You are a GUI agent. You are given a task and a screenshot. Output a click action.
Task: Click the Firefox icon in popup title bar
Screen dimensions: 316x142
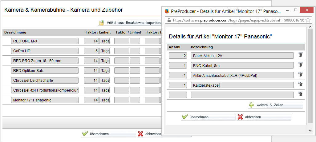(x=167, y=11)
